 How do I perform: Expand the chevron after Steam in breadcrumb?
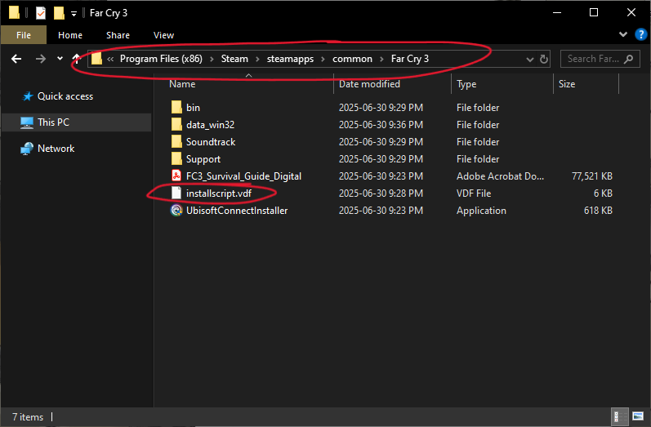coord(257,59)
